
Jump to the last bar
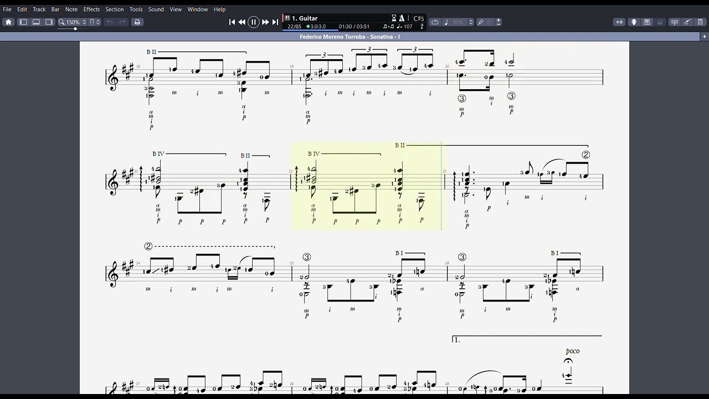pos(275,22)
